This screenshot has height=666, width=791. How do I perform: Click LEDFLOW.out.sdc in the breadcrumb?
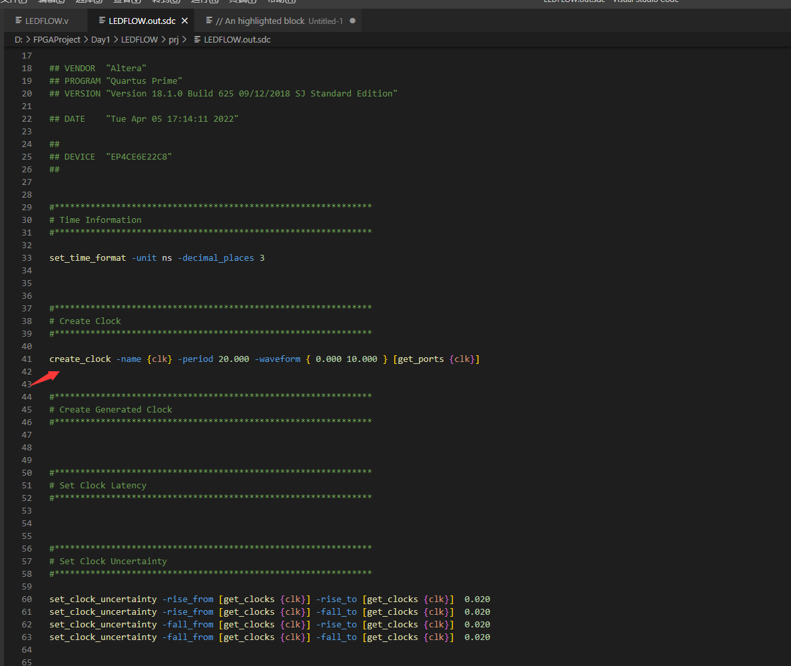pos(237,40)
